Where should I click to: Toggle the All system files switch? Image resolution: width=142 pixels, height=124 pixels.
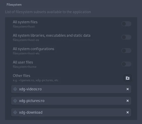click(126, 24)
